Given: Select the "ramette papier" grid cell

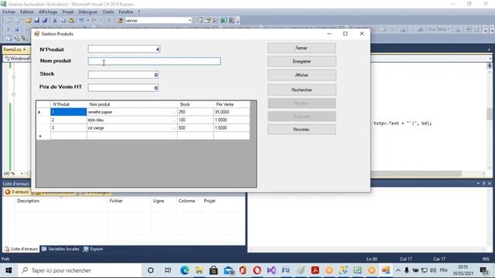Looking at the screenshot, I should pos(131,112).
